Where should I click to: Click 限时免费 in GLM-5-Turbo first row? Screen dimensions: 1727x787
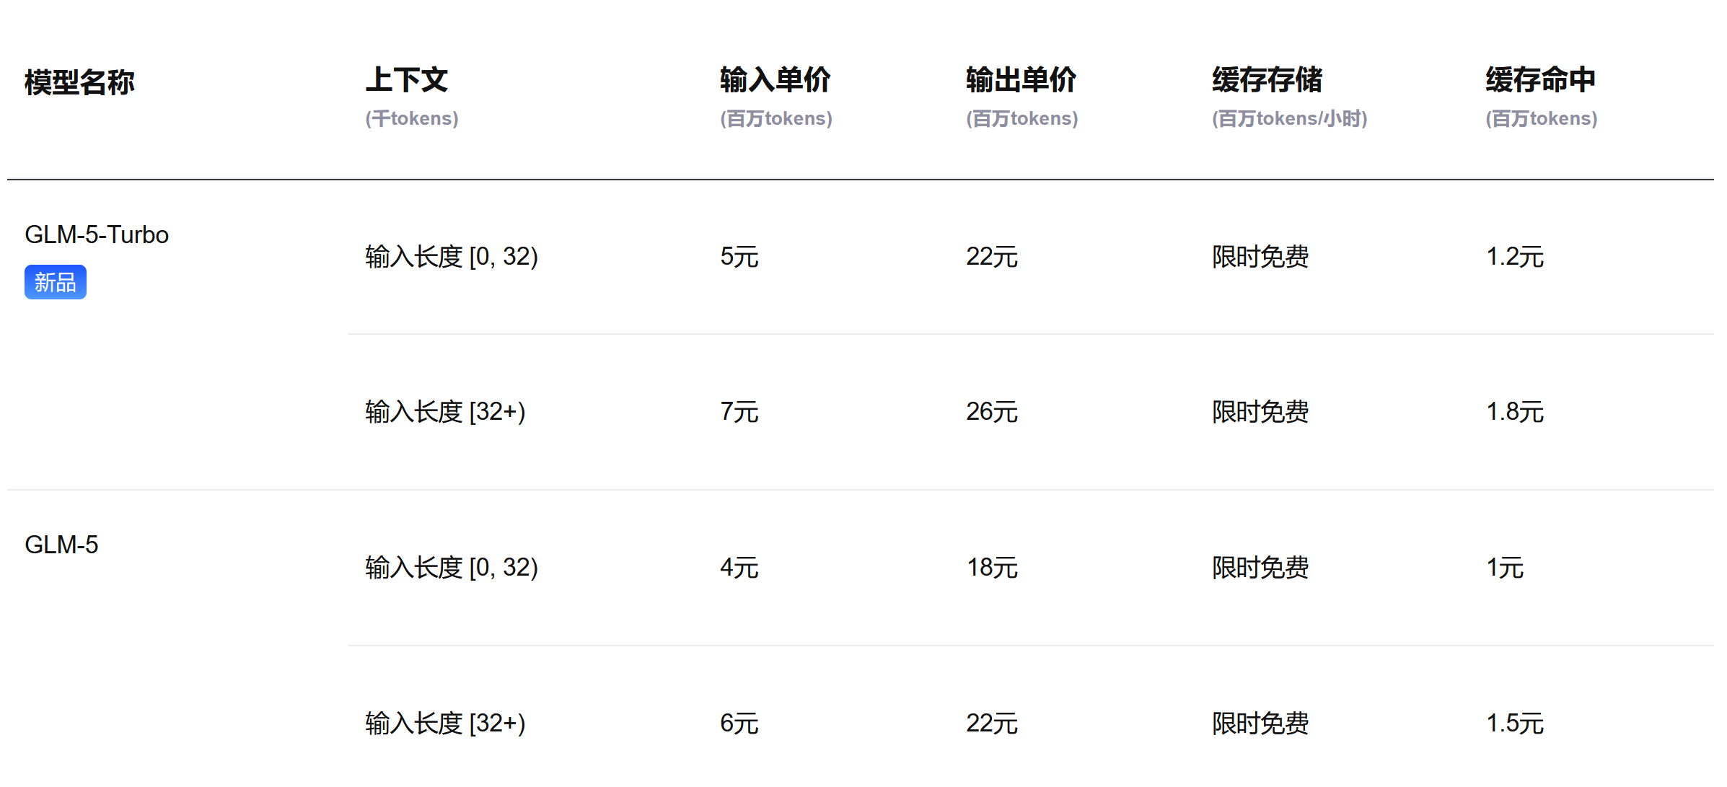pos(1260,257)
